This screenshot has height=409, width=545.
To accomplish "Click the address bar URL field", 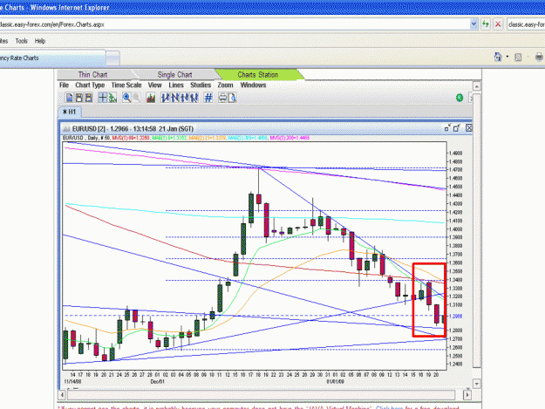I will pyautogui.click(x=235, y=24).
